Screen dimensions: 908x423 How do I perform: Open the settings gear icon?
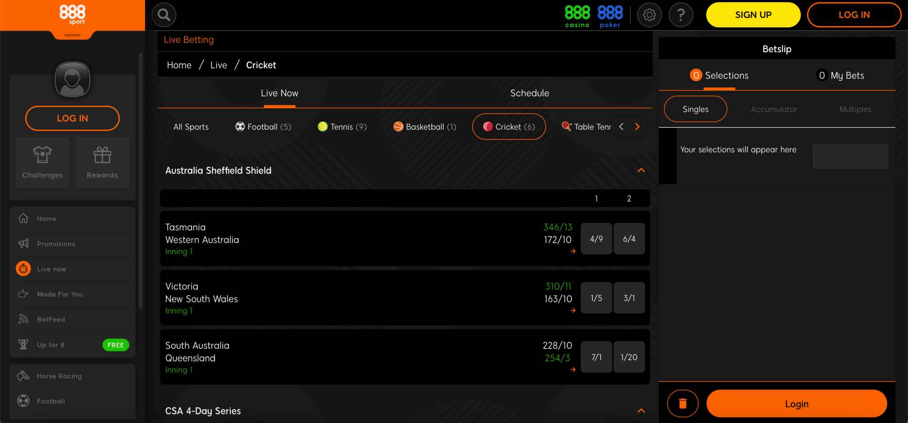click(x=649, y=14)
